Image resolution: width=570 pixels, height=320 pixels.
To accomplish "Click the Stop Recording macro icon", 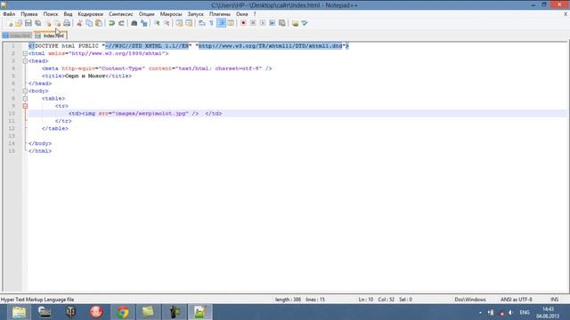I will 253,23.
